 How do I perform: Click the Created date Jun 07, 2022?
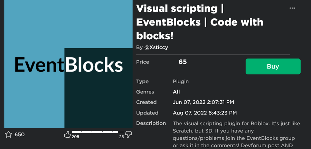click(x=204, y=102)
